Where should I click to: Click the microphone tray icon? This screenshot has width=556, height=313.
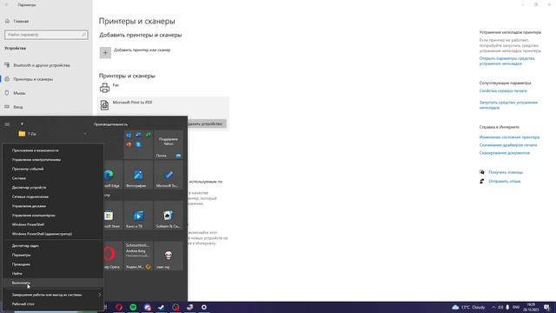(x=507, y=307)
